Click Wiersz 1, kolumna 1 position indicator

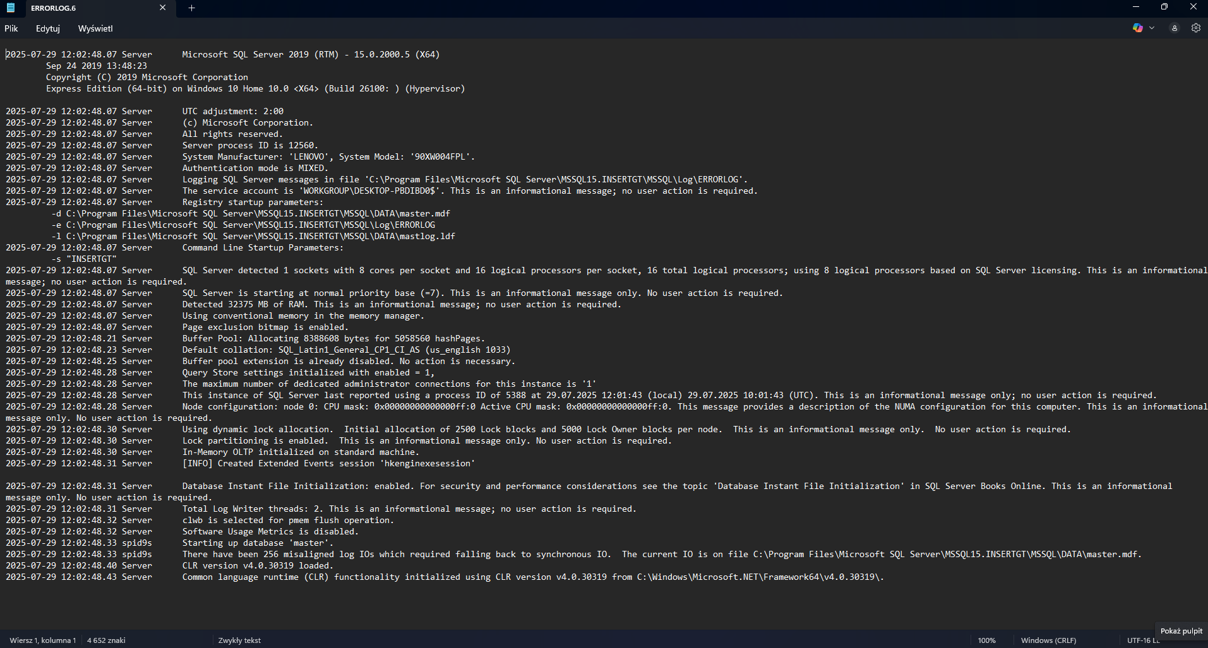pos(43,640)
